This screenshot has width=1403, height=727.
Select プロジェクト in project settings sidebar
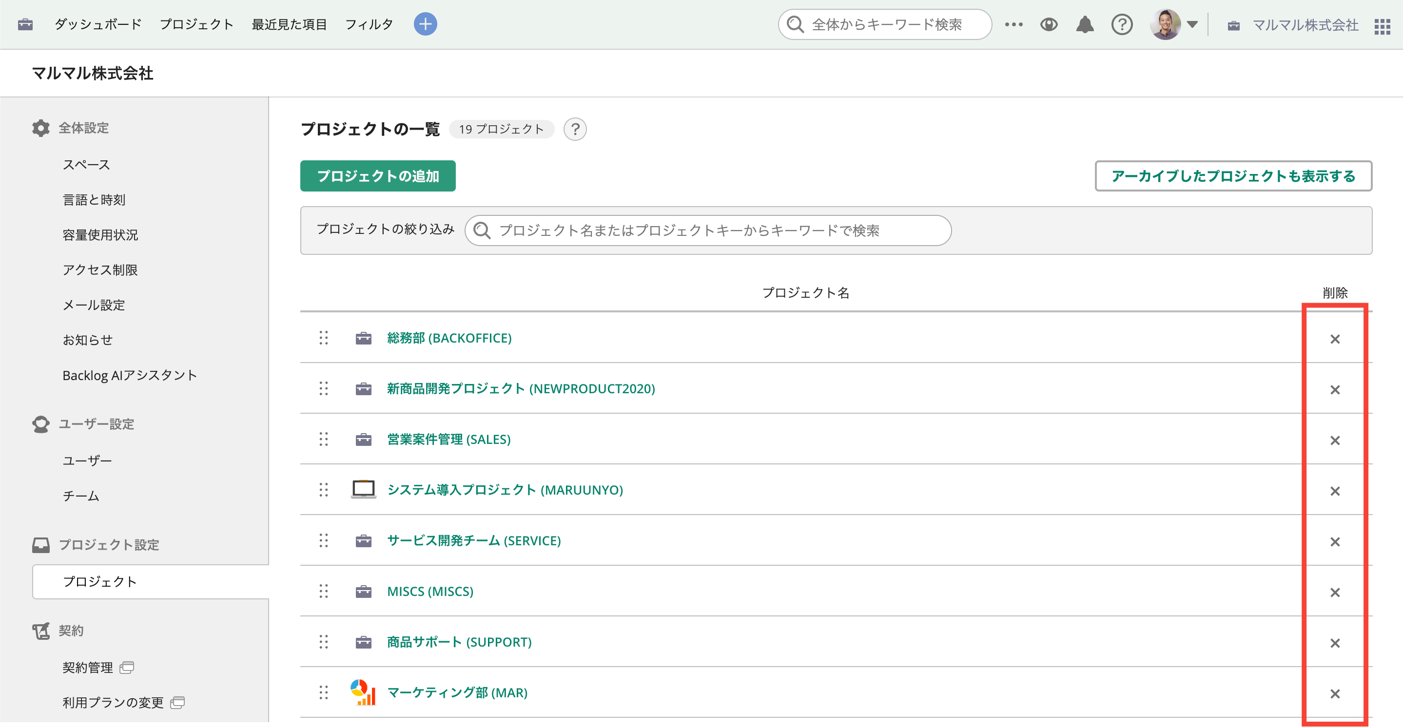(150, 582)
